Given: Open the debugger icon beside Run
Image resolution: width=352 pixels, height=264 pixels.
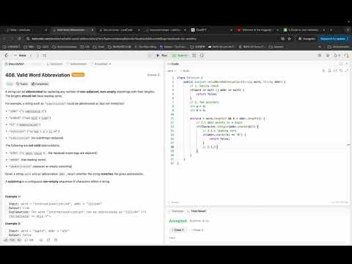Looking at the screenshot, I should pyautogui.click(x=150, y=56).
